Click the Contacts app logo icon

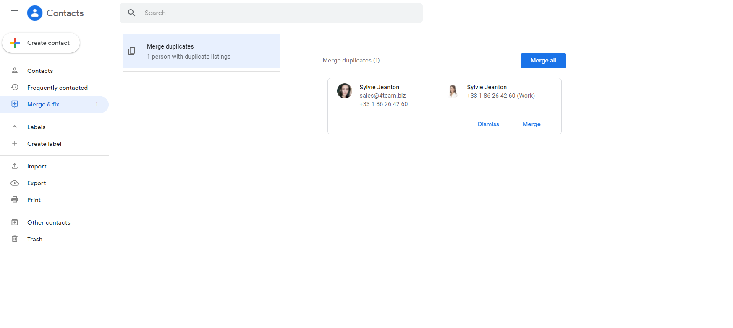pyautogui.click(x=35, y=13)
